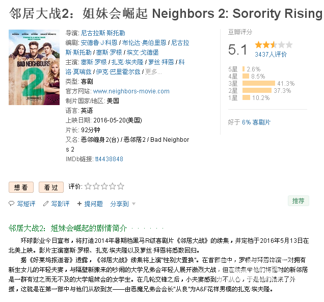This screenshot has height=302, width=324.
Task: Click the speech bubble icon for 写短评
Action: pos(12,204)
